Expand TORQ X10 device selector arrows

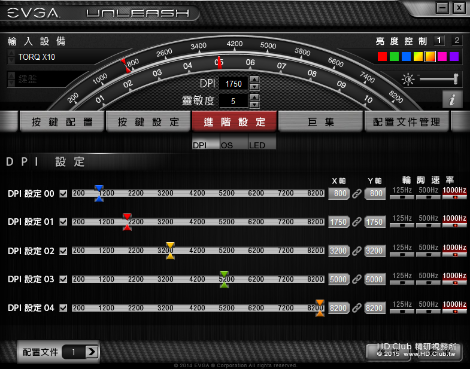point(11,57)
